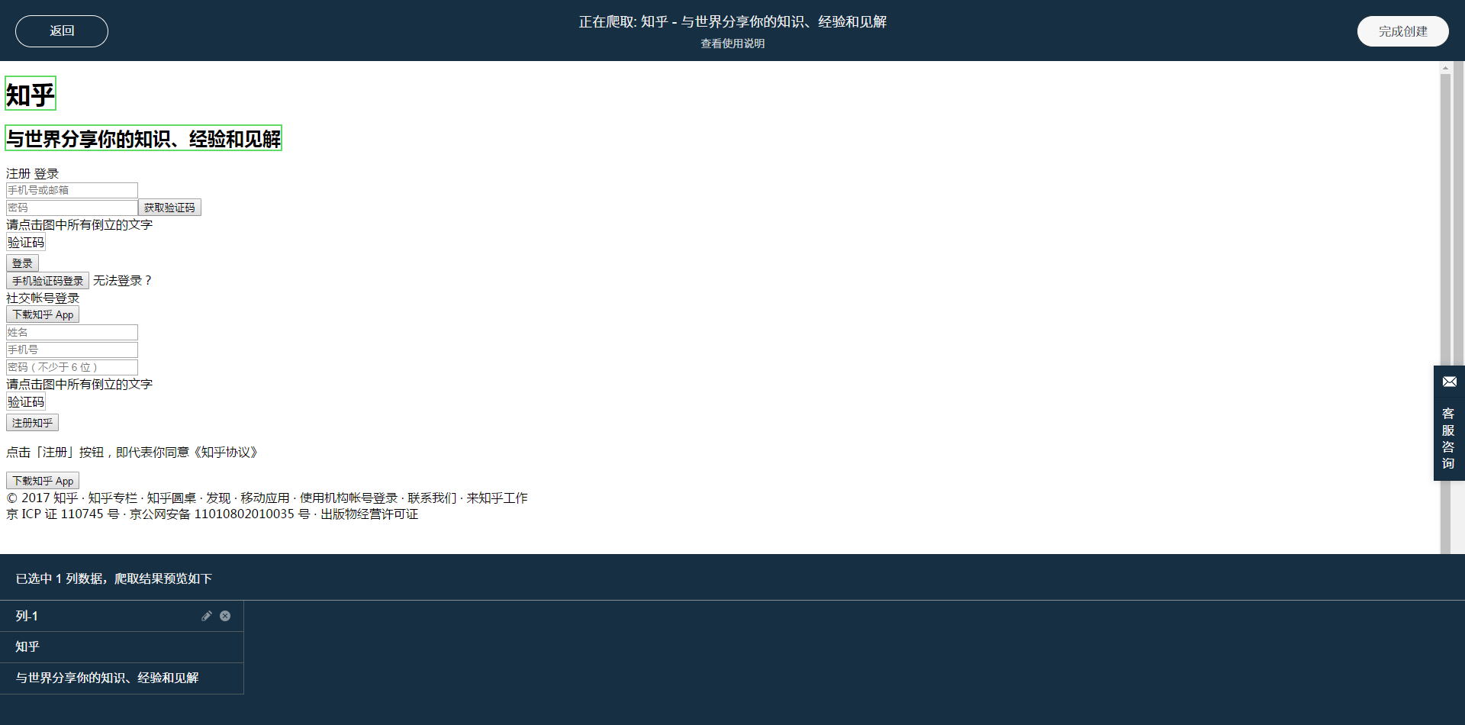Open the 客服咨询 customer service panel

click(1449, 438)
